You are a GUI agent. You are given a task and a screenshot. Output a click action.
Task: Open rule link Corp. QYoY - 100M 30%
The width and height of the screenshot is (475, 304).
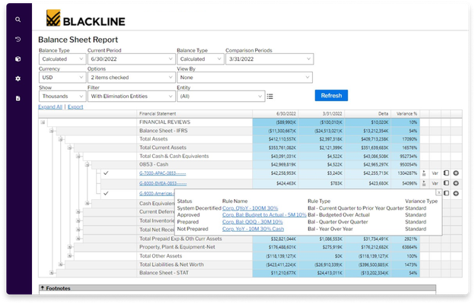(250, 208)
